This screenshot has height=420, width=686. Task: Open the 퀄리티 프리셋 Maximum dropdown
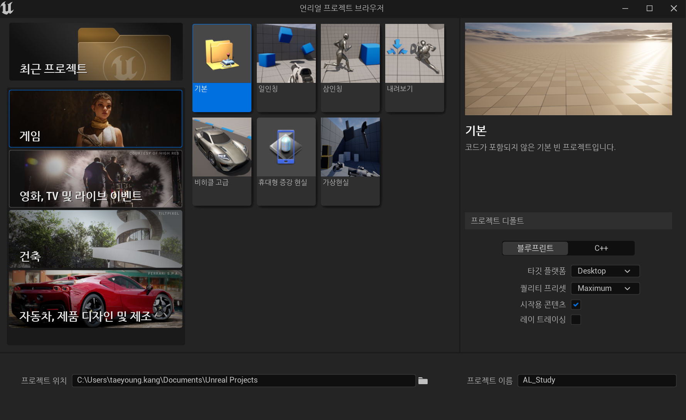pyautogui.click(x=605, y=288)
